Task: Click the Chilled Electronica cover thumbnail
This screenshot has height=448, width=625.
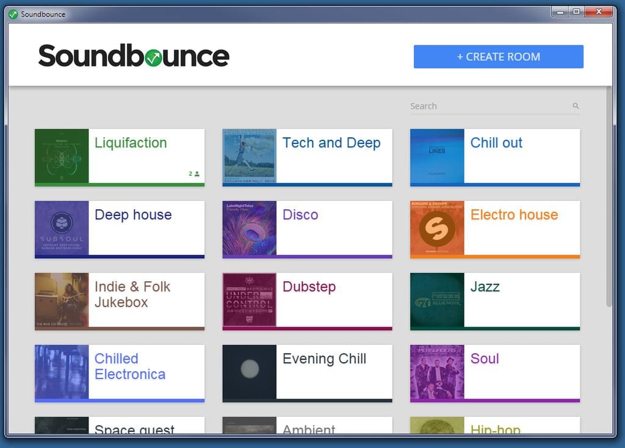Action: coord(62,372)
